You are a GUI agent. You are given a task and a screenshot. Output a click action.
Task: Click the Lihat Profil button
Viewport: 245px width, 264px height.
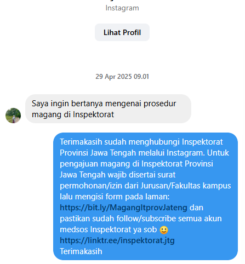click(122, 32)
